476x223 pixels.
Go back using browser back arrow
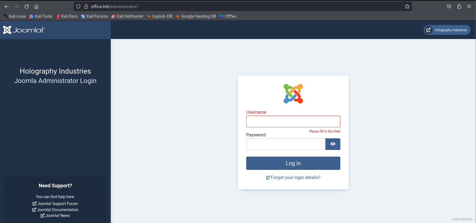tap(7, 6)
